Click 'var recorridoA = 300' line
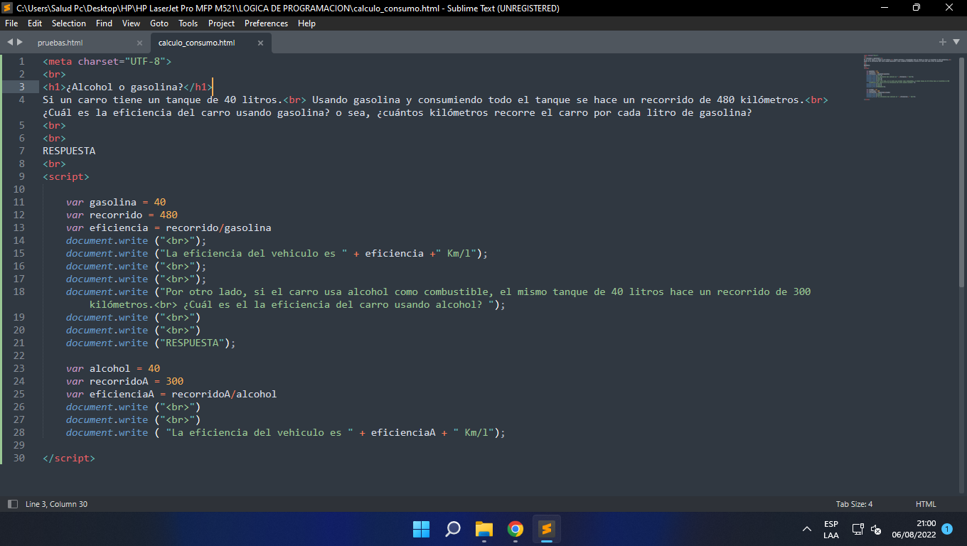The height and width of the screenshot is (546, 967). [124, 381]
